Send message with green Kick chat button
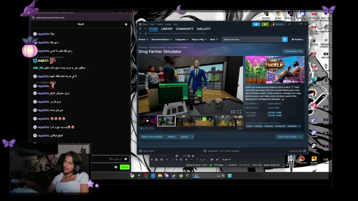 click(124, 167)
